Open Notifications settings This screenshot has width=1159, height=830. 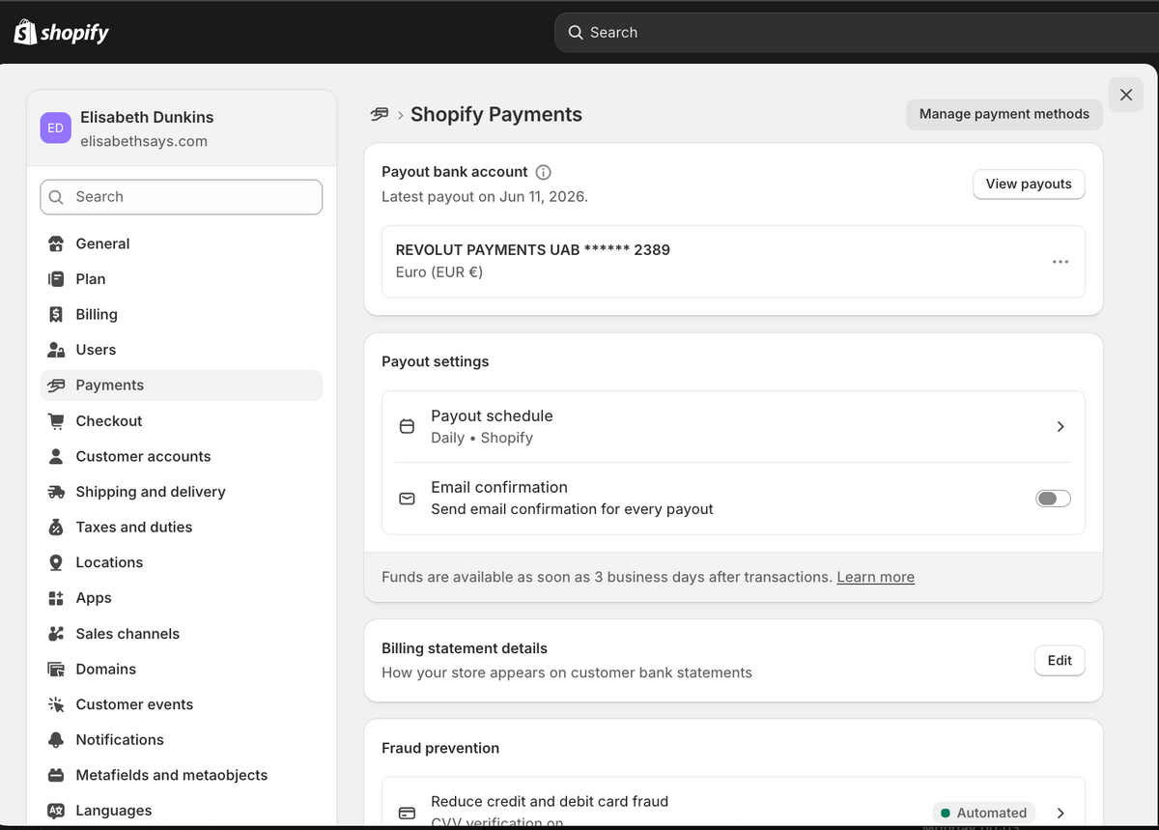(182, 739)
